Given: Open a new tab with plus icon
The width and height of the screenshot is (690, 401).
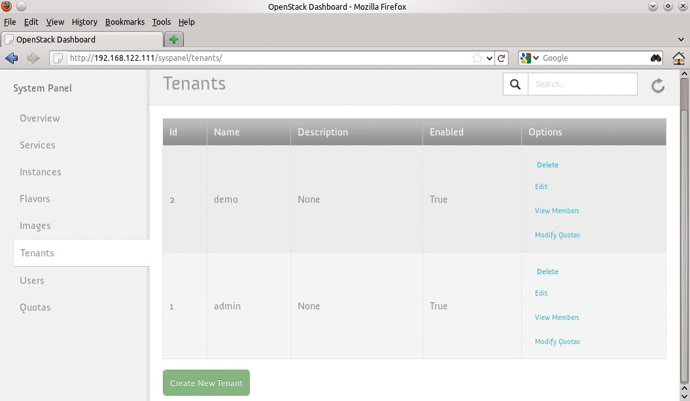Looking at the screenshot, I should point(173,39).
